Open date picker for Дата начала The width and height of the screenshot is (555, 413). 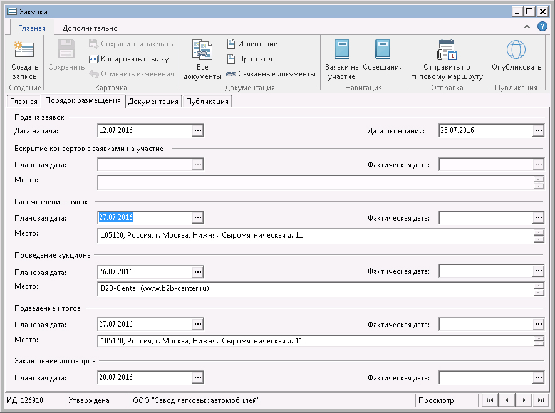click(x=198, y=130)
